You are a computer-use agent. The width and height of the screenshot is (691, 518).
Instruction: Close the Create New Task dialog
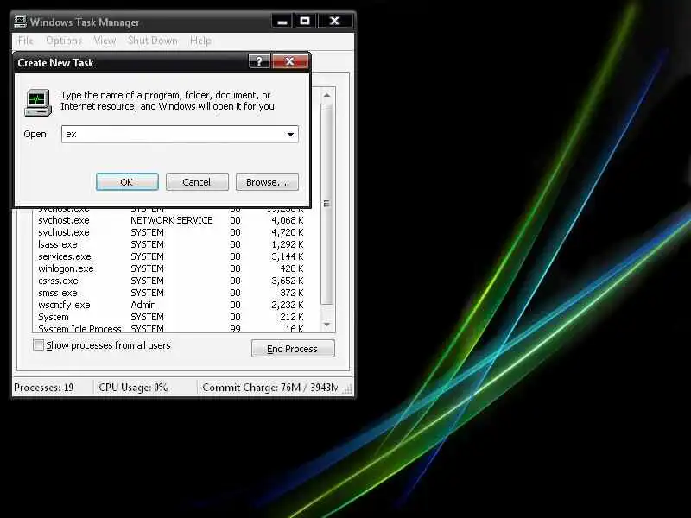click(x=289, y=61)
